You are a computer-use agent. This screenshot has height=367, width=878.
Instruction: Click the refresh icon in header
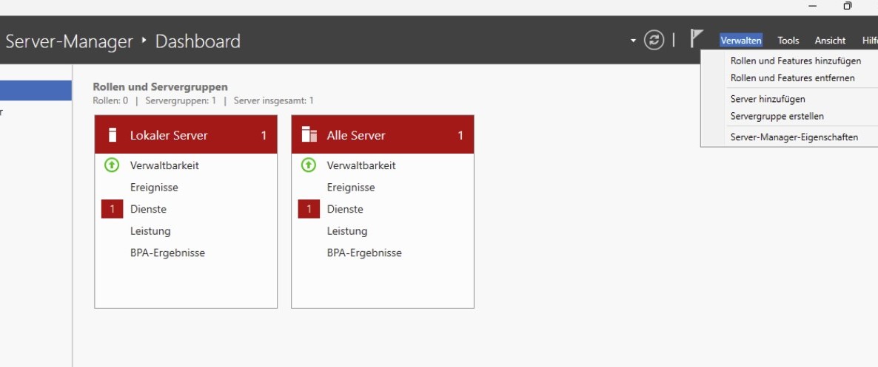click(654, 40)
